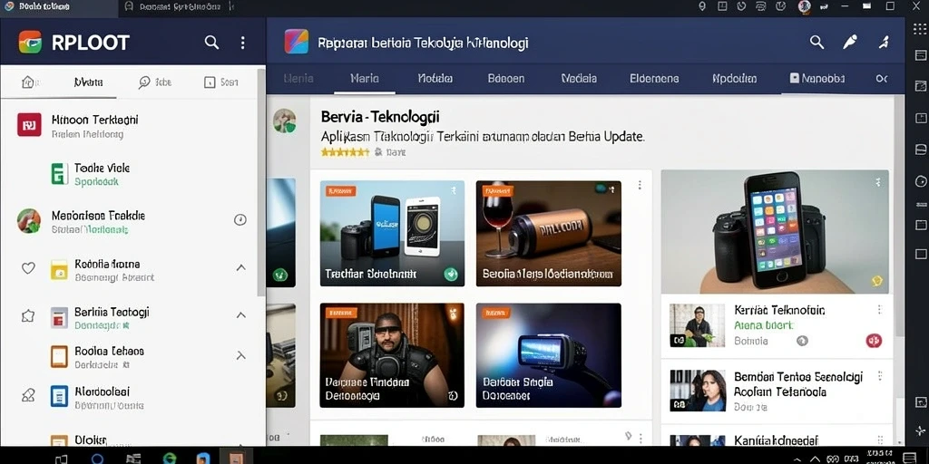Open the wine glass and battery thumbnail card
The image size is (929, 464).
549,234
